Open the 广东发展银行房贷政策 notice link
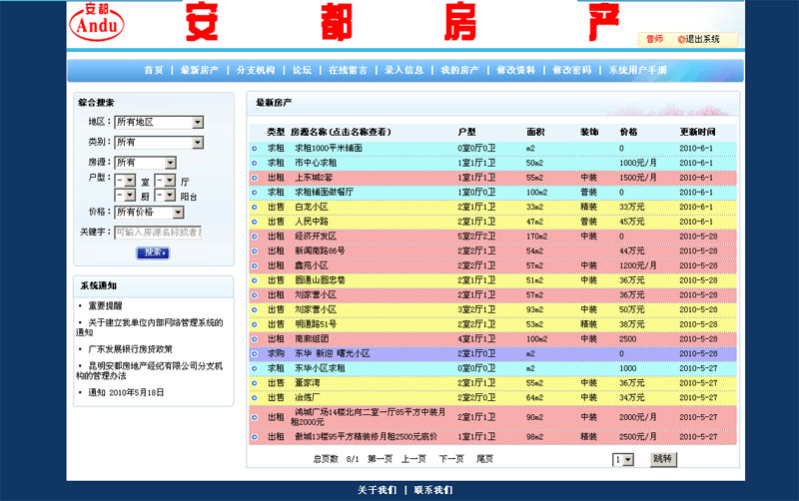Screen dimensions: 799x501 (x=130, y=349)
